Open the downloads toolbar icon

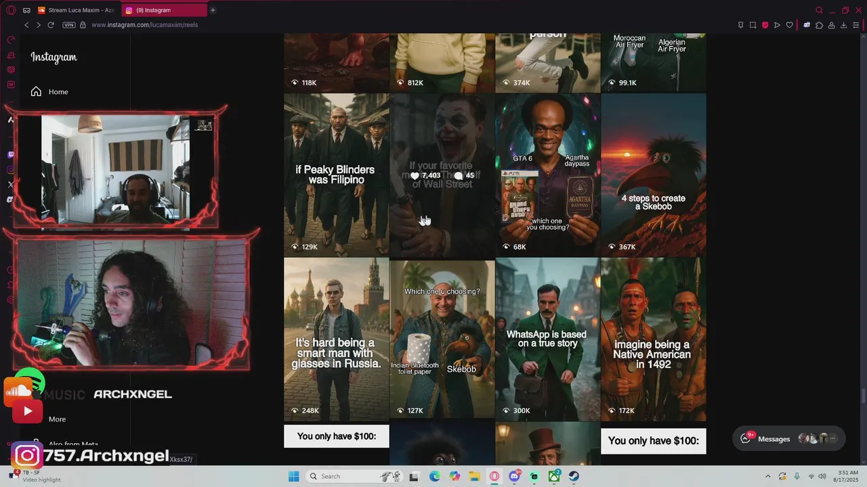[x=844, y=25]
